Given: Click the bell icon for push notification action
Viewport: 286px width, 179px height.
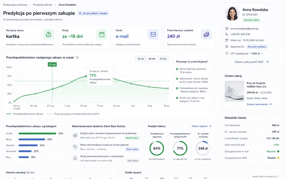Looking at the screenshot, I should pos(75,158).
